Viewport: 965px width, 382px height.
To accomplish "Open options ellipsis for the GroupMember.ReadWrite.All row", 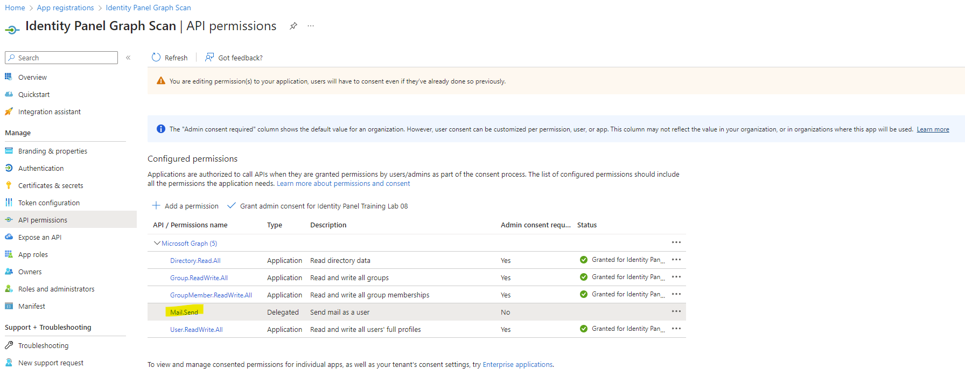I will 676,294.
